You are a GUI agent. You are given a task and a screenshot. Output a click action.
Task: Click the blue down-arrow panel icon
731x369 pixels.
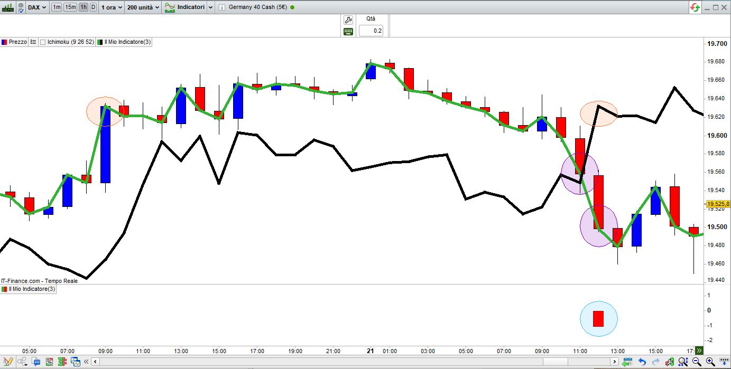click(724, 362)
